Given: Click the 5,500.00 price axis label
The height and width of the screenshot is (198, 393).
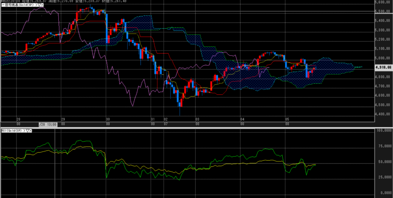Looking at the screenshot, I should pyautogui.click(x=382, y=12).
